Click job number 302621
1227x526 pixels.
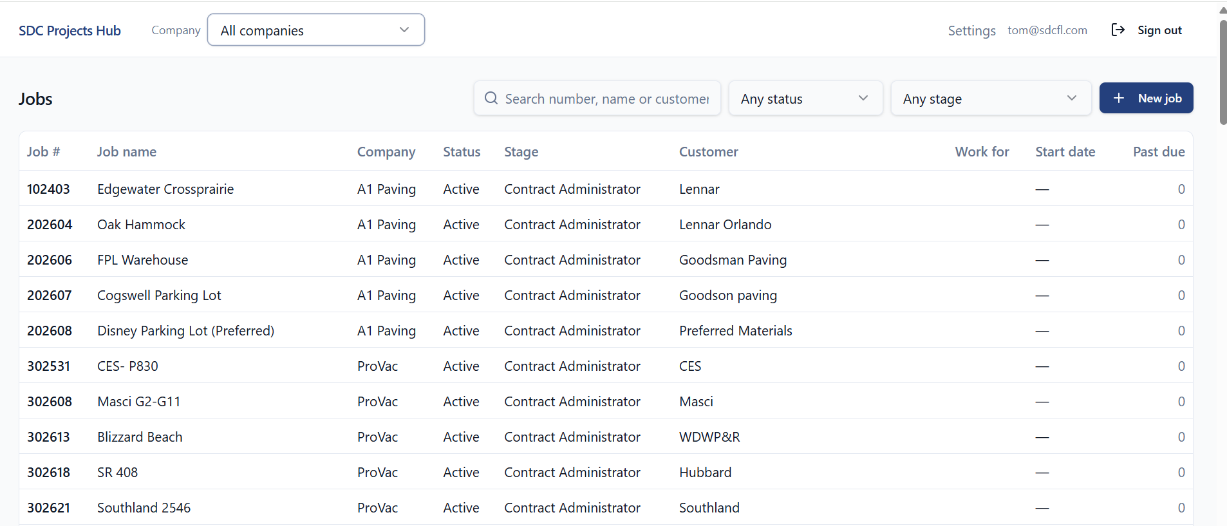[48, 508]
